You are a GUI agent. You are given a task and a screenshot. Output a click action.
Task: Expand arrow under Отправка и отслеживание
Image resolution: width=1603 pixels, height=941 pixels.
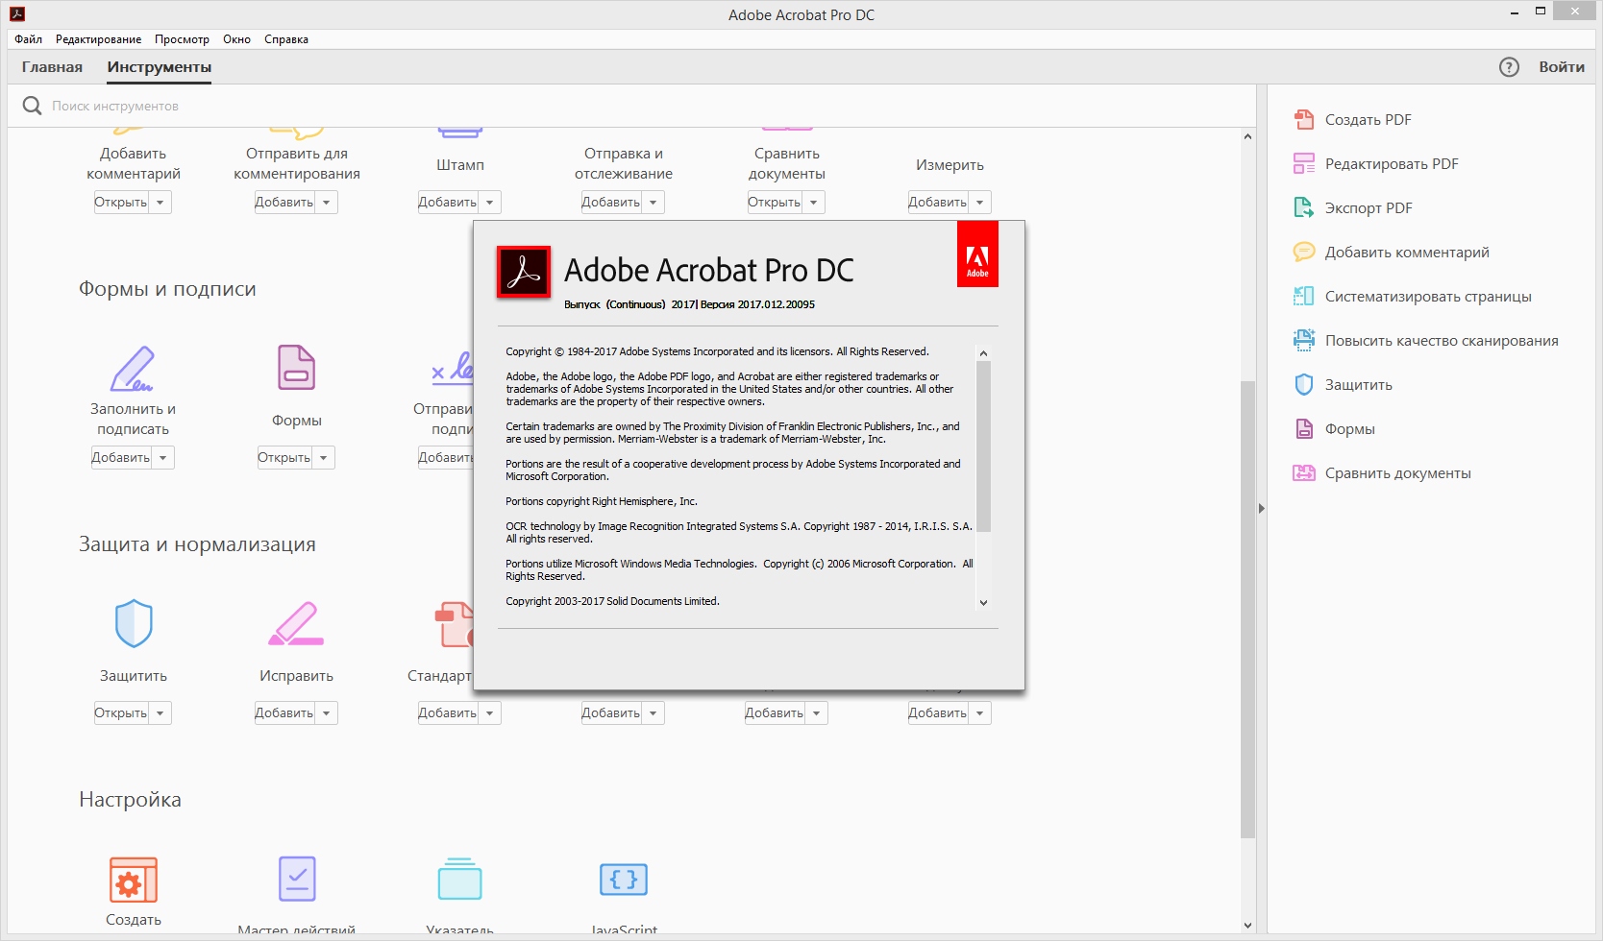(x=654, y=203)
